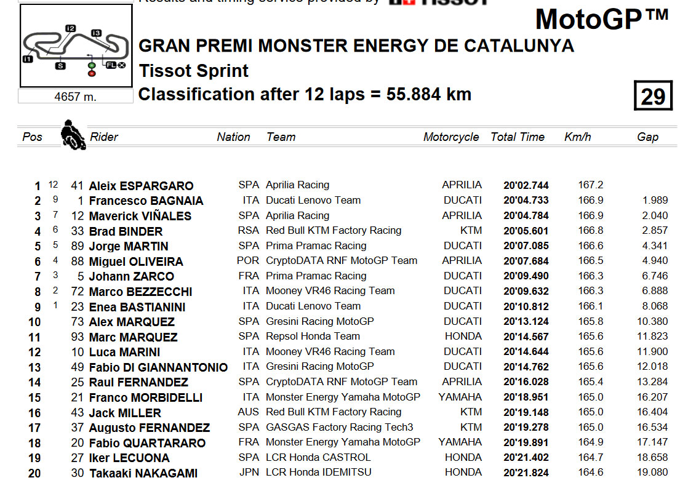Select the Rider column header
The width and height of the screenshot is (696, 483).
tap(104, 137)
